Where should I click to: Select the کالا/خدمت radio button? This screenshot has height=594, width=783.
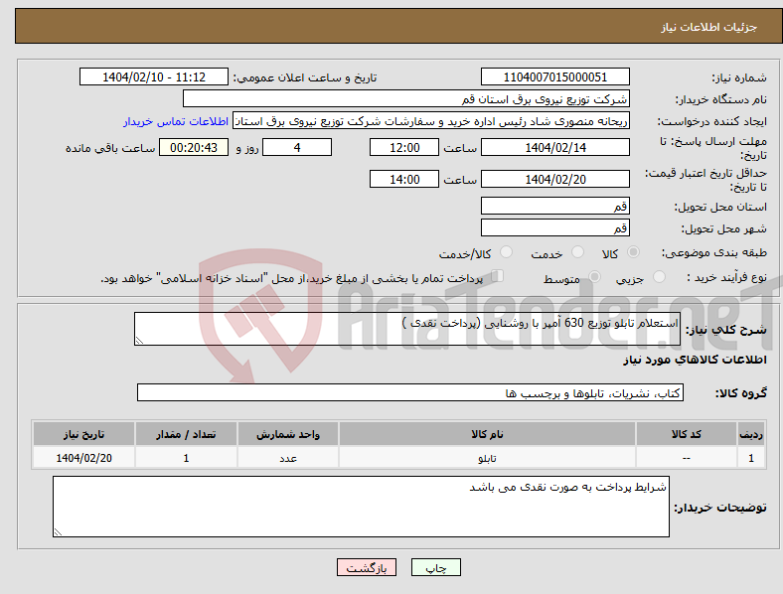point(507,252)
